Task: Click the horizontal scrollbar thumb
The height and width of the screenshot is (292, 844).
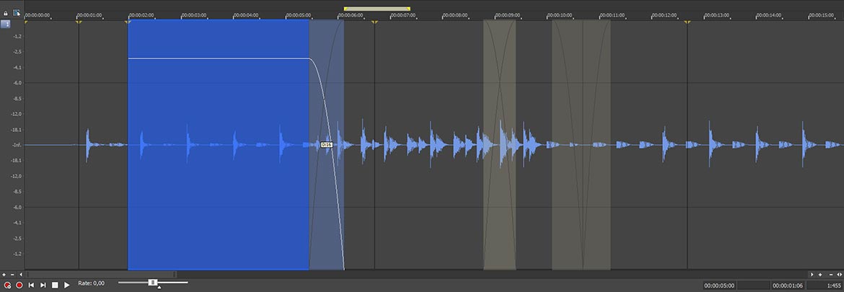Action: tap(101, 275)
